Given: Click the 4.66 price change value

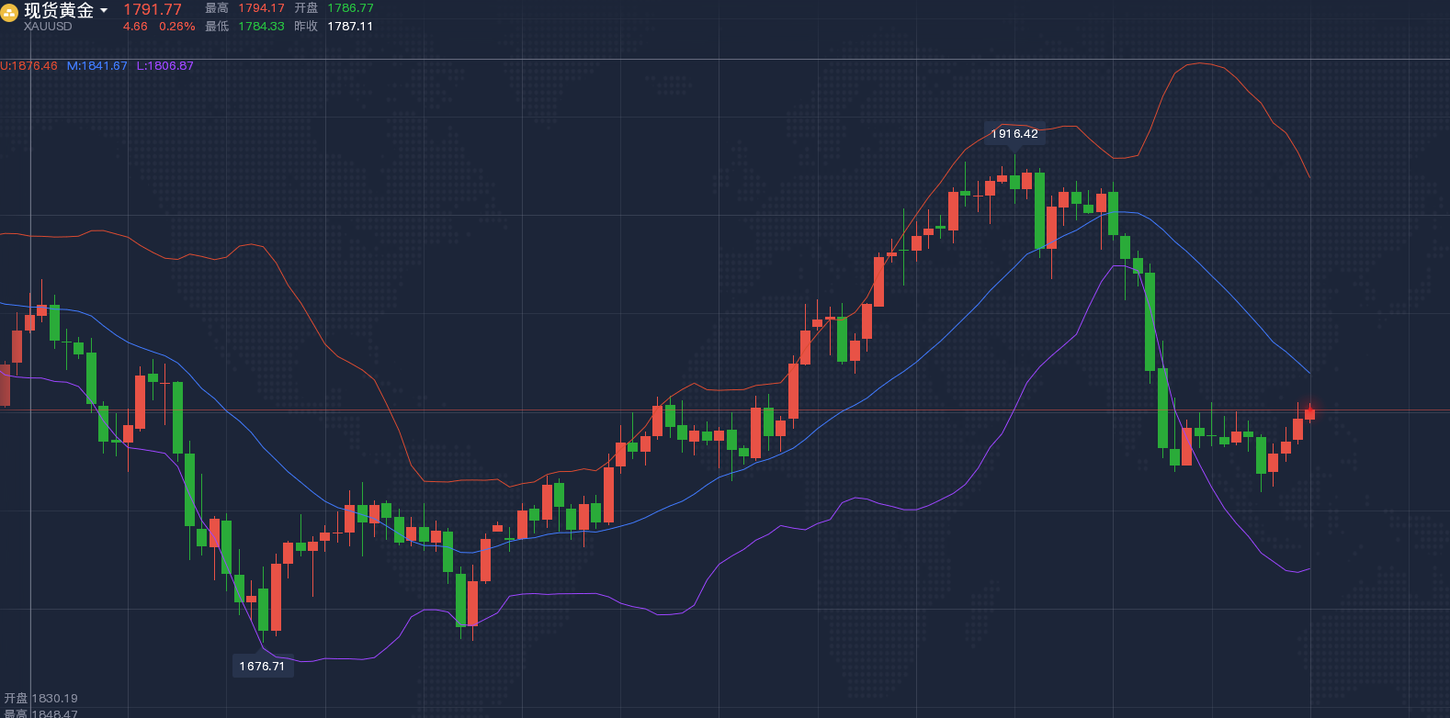Looking at the screenshot, I should coord(135,27).
